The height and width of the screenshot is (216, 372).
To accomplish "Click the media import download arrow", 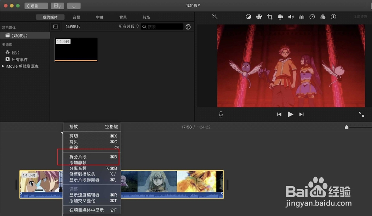I will click(x=74, y=6).
